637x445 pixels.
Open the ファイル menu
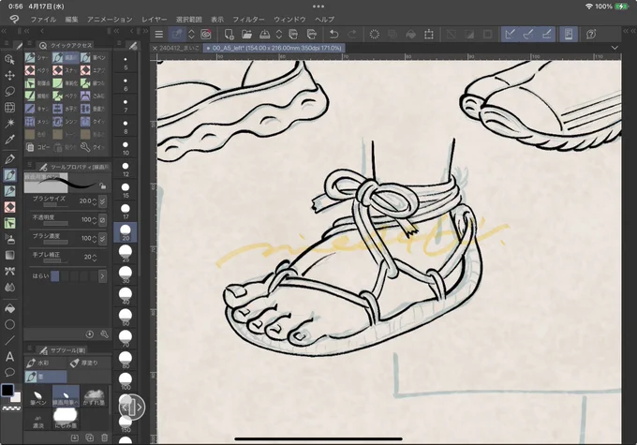[43, 19]
